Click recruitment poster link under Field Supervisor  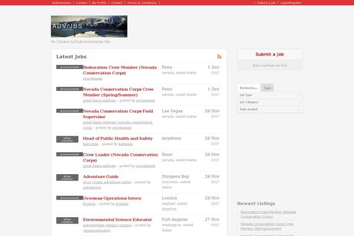[122, 128]
